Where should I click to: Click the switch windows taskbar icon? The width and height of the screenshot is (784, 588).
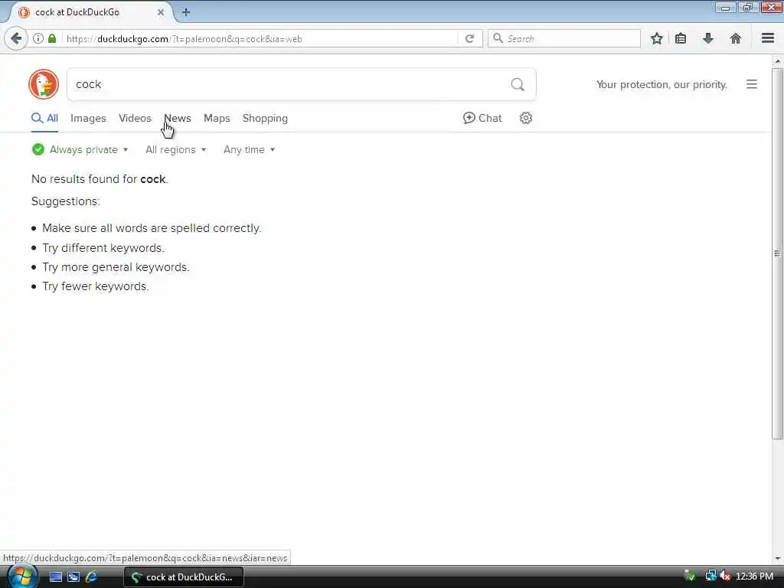click(73, 577)
